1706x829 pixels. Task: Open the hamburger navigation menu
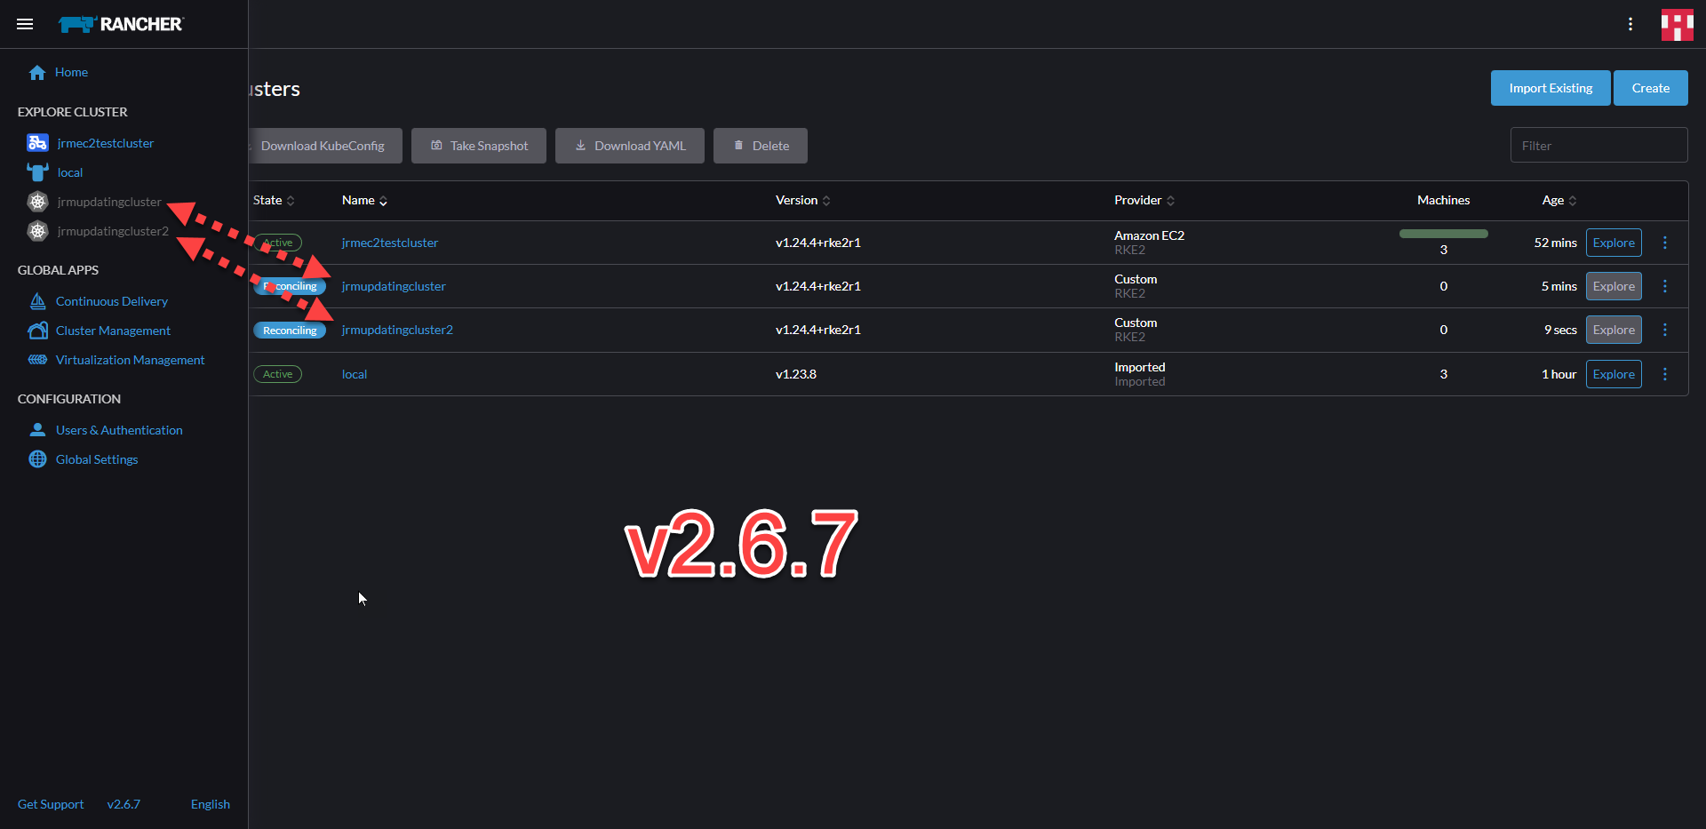point(25,24)
